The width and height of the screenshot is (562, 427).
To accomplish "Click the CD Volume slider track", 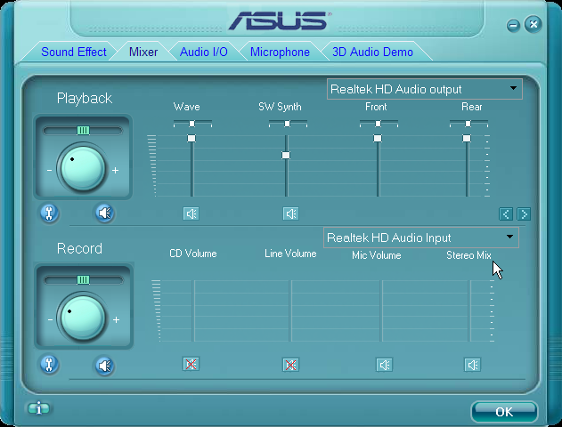I will (194, 310).
